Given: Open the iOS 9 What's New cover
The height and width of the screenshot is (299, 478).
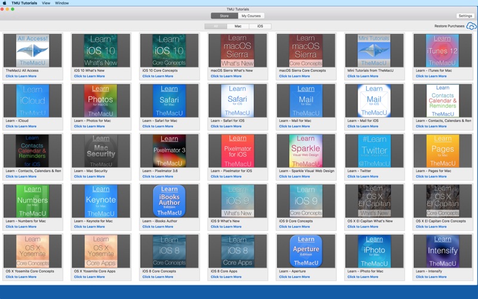Looking at the screenshot, I should [237, 201].
